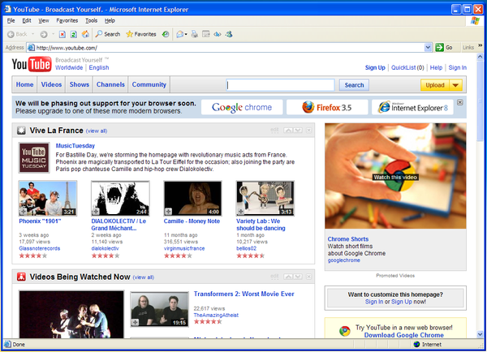487x352 pixels.
Task: Open the Help menu
Action: click(x=110, y=20)
